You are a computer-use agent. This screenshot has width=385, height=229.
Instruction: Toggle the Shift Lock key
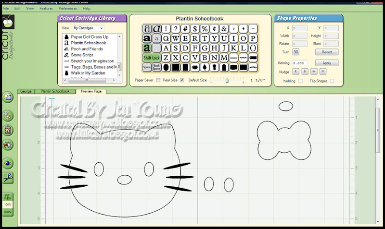152,58
